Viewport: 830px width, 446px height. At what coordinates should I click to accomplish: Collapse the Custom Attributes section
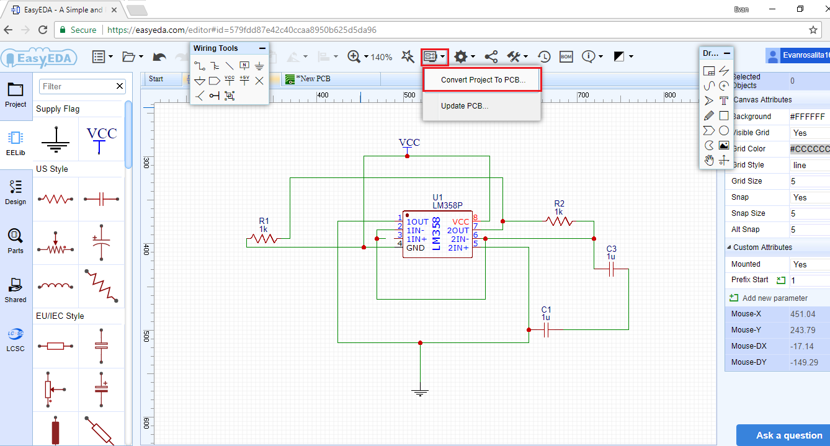click(730, 248)
